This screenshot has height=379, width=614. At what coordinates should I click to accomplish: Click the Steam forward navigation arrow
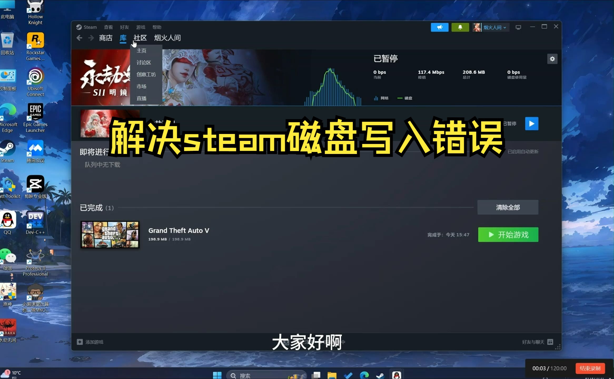[x=91, y=38]
